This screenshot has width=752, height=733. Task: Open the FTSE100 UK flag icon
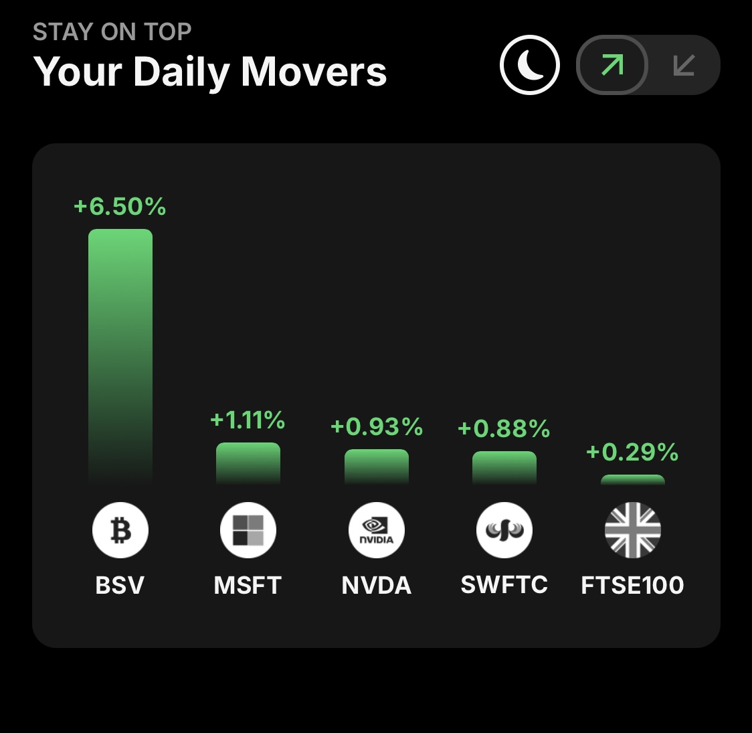point(633,530)
